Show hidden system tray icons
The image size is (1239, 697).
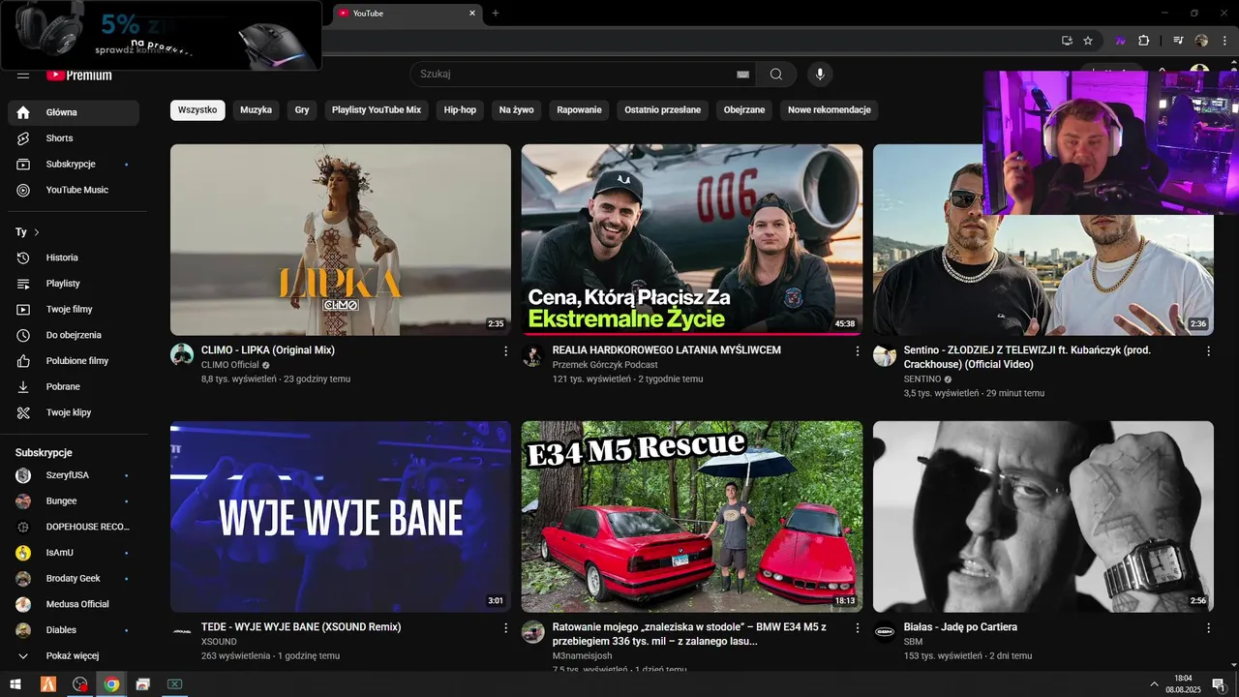[1154, 684]
